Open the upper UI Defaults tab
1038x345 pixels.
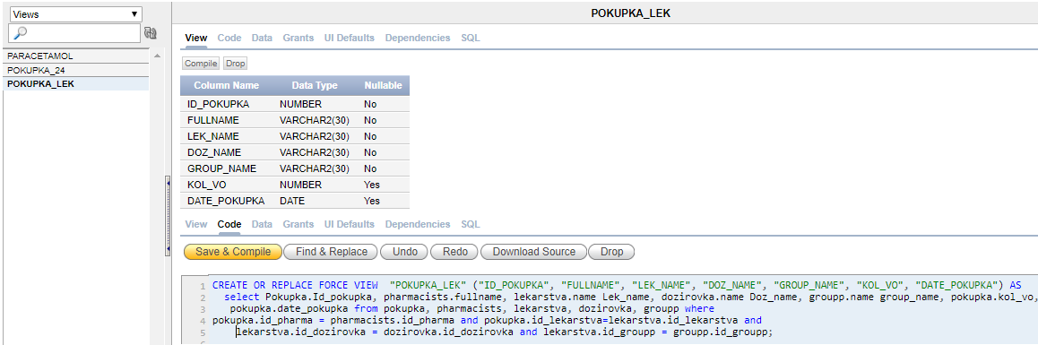click(349, 39)
